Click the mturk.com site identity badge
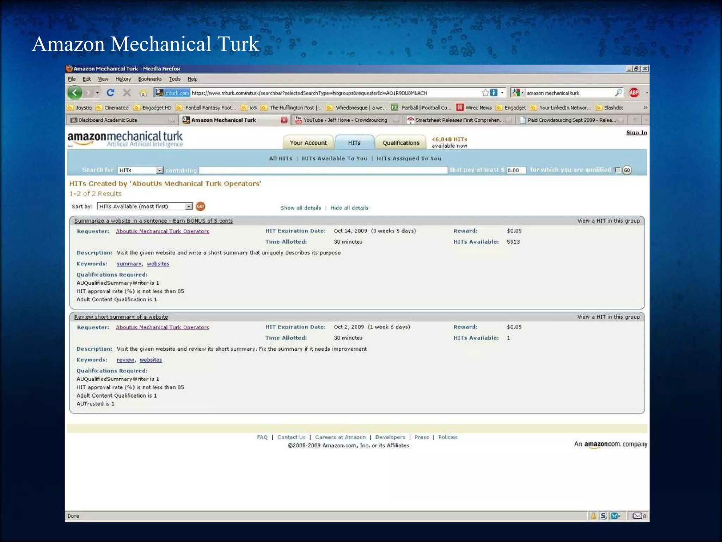This screenshot has width=722, height=542. pyautogui.click(x=172, y=93)
